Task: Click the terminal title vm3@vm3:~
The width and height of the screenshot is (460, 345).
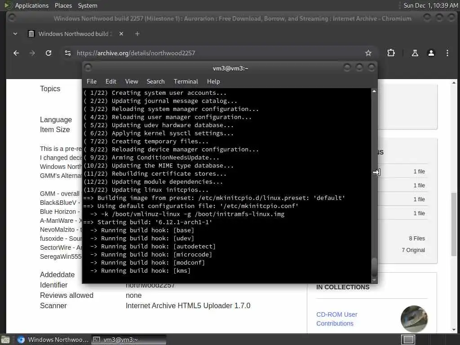Action: [230, 68]
